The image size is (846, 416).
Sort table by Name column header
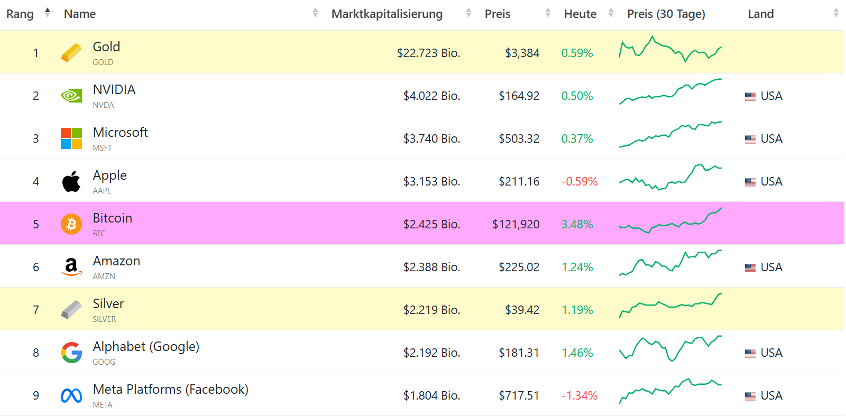pyautogui.click(x=80, y=14)
